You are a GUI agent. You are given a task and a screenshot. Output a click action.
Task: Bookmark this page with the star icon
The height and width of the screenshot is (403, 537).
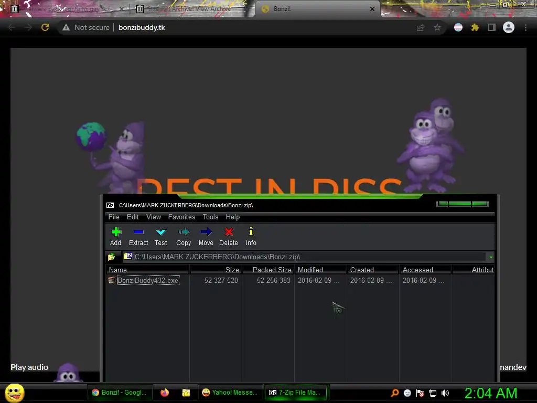[437, 27]
